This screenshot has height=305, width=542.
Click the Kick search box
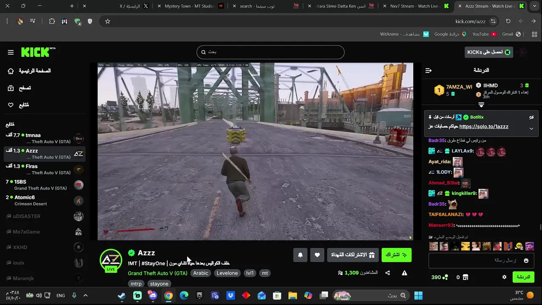pyautogui.click(x=270, y=52)
